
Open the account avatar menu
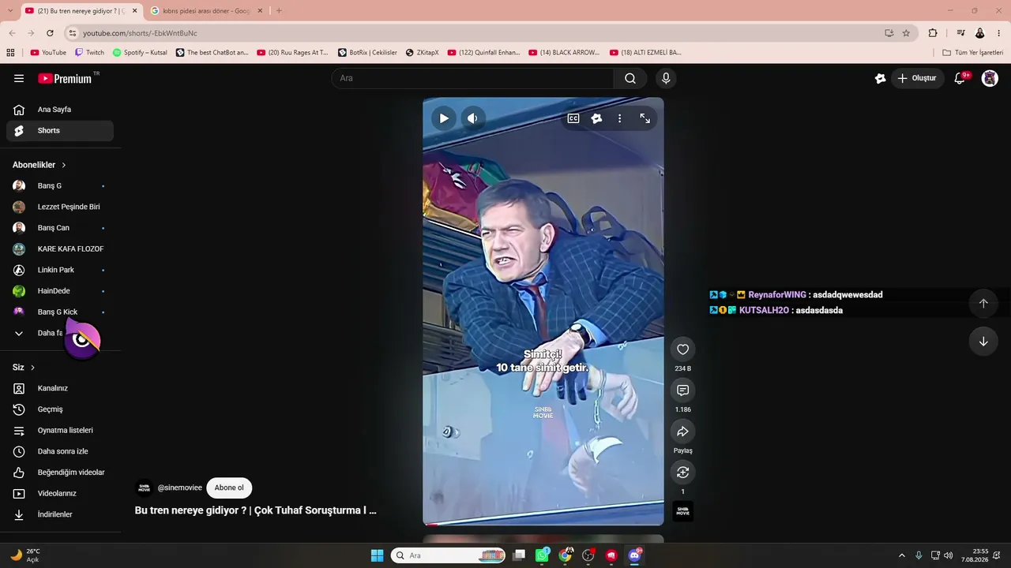[990, 78]
